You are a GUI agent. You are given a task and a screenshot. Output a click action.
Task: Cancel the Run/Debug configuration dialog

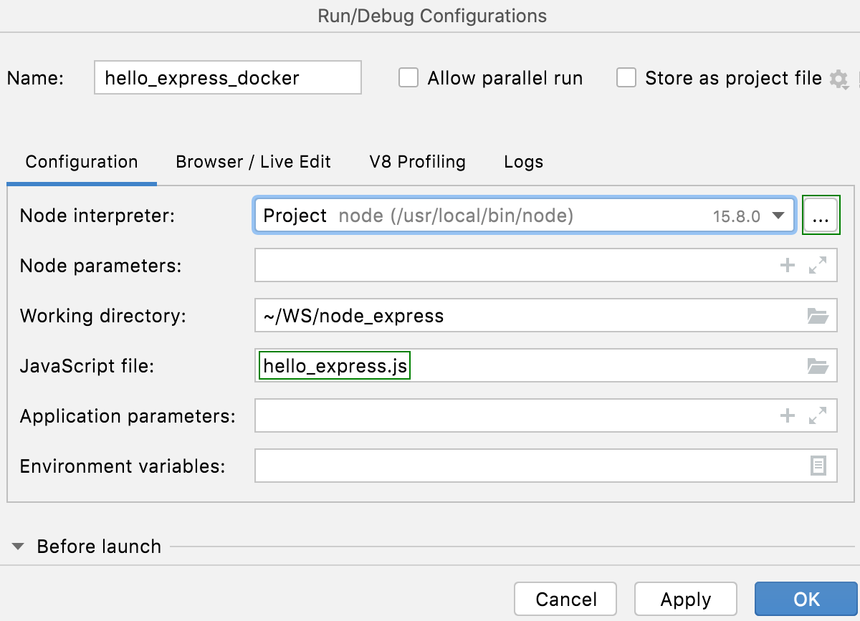pos(565,599)
